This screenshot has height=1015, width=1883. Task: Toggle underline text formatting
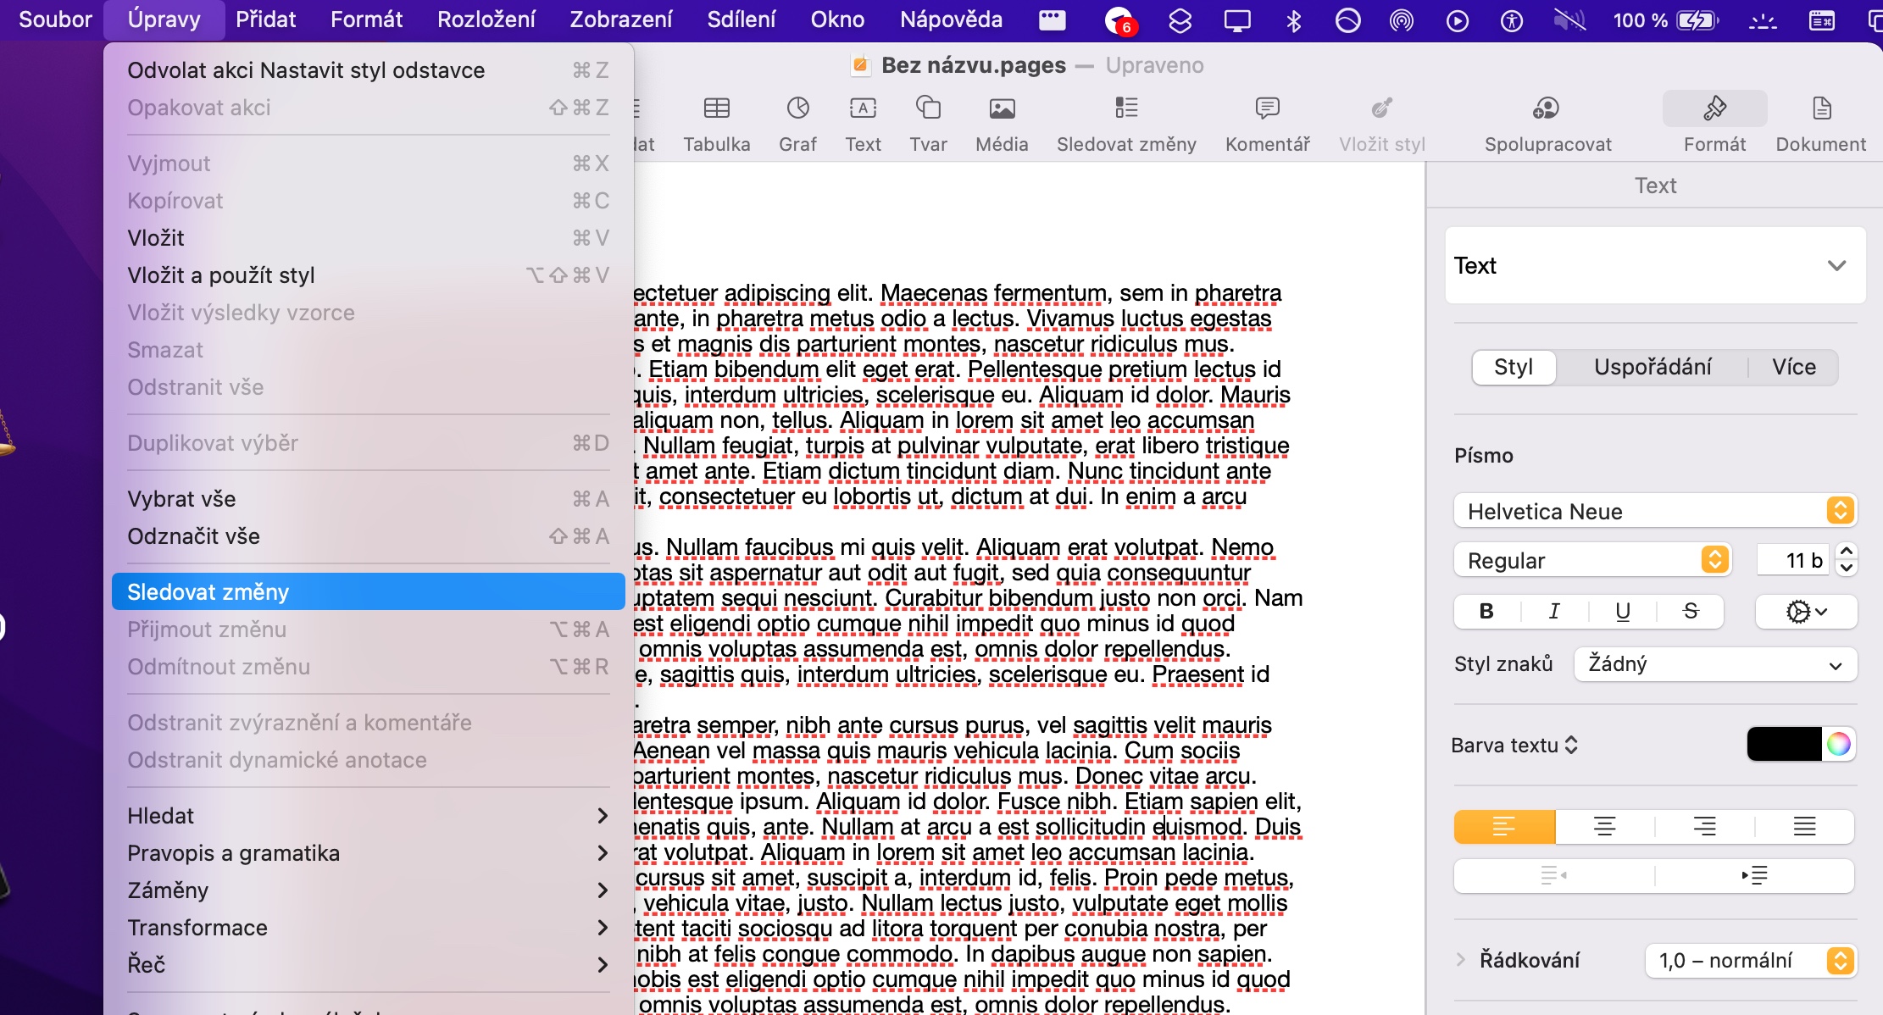tap(1623, 612)
